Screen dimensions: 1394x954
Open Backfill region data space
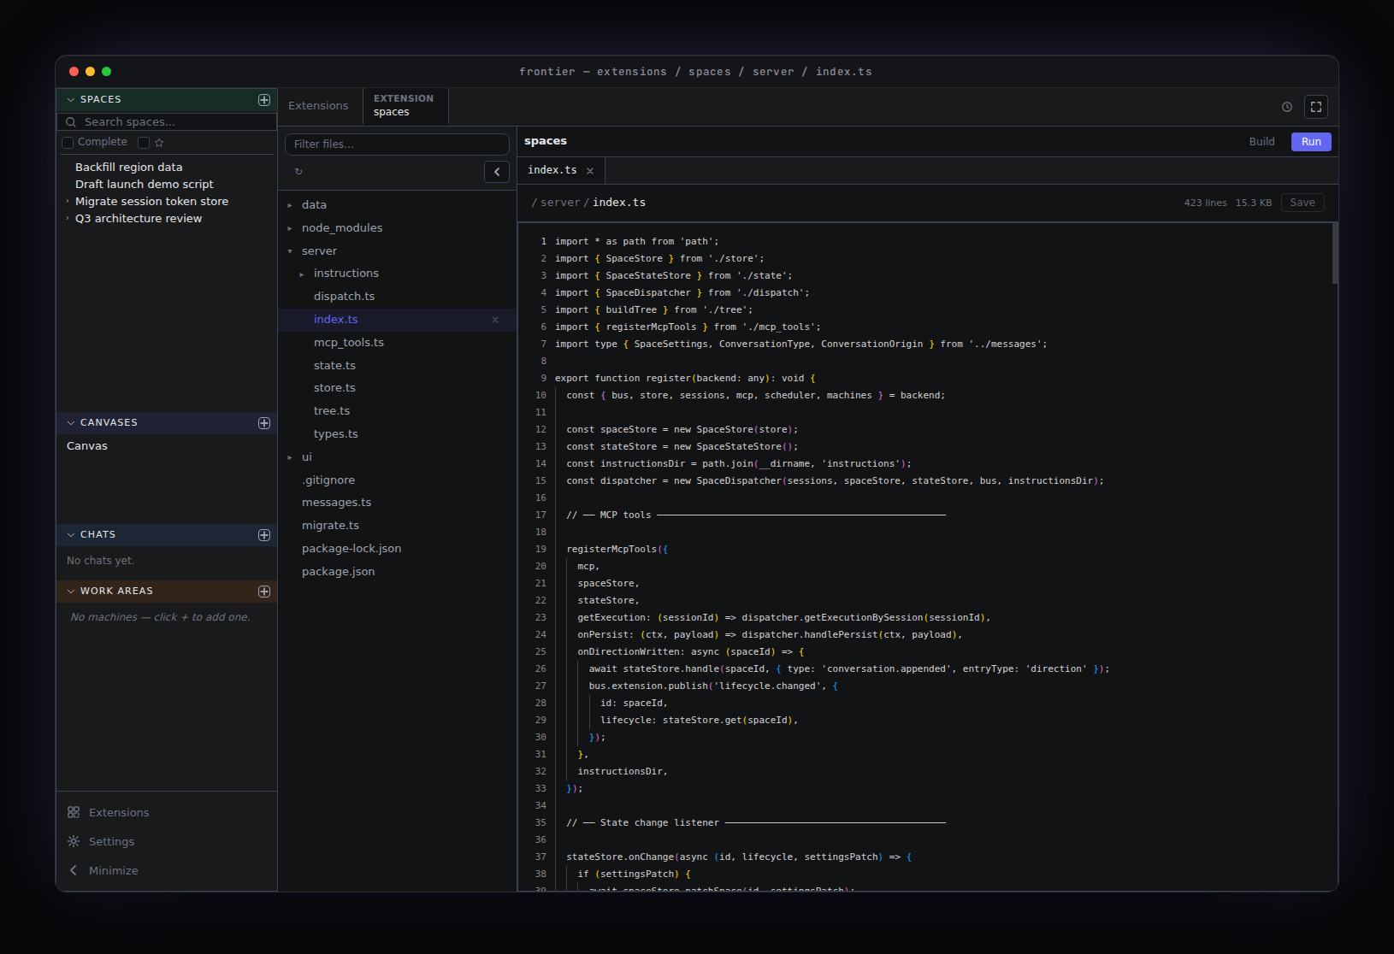click(128, 168)
